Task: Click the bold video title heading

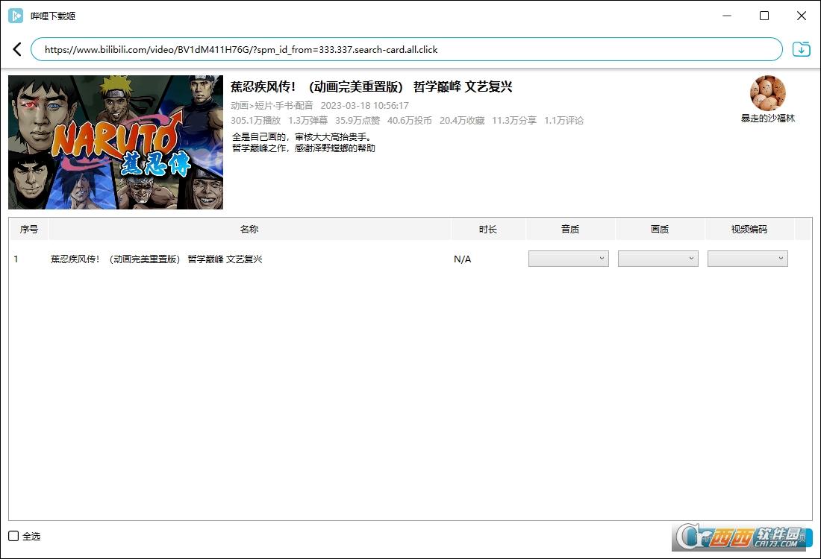Action: 371,86
